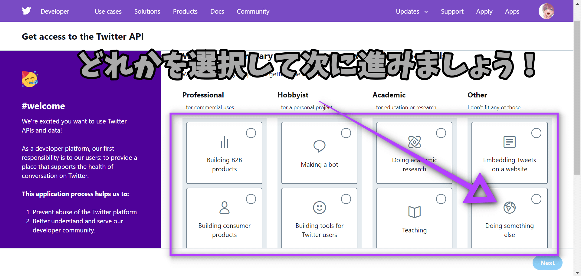Click the Building tools for Twitter users label
581x276 pixels.
(x=319, y=230)
